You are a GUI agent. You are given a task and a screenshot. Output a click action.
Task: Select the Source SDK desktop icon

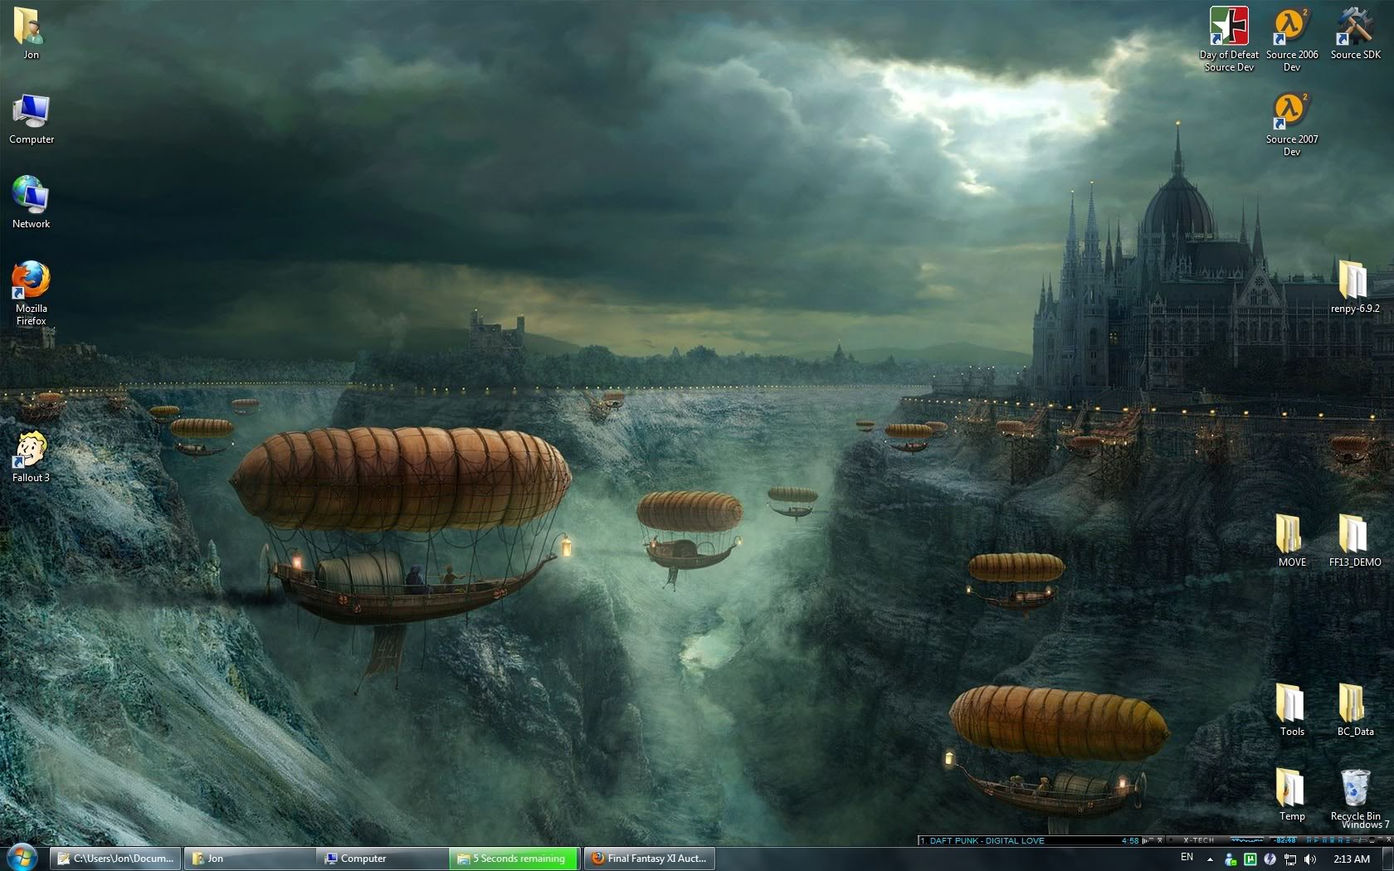1355,28
